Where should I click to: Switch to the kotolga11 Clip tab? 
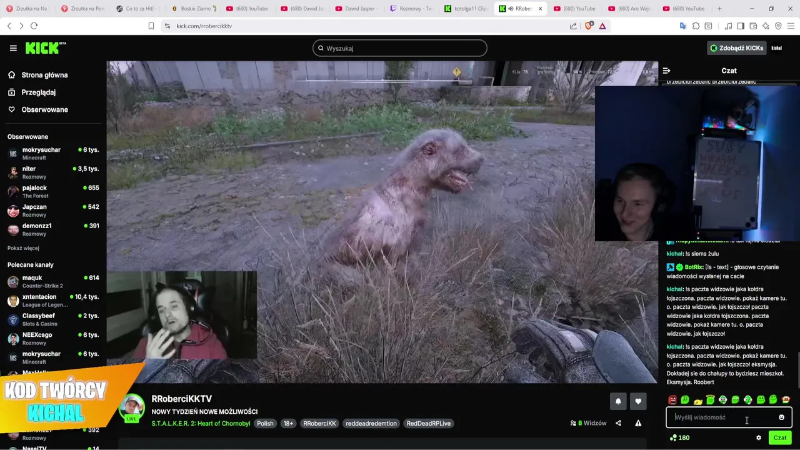pyautogui.click(x=466, y=9)
